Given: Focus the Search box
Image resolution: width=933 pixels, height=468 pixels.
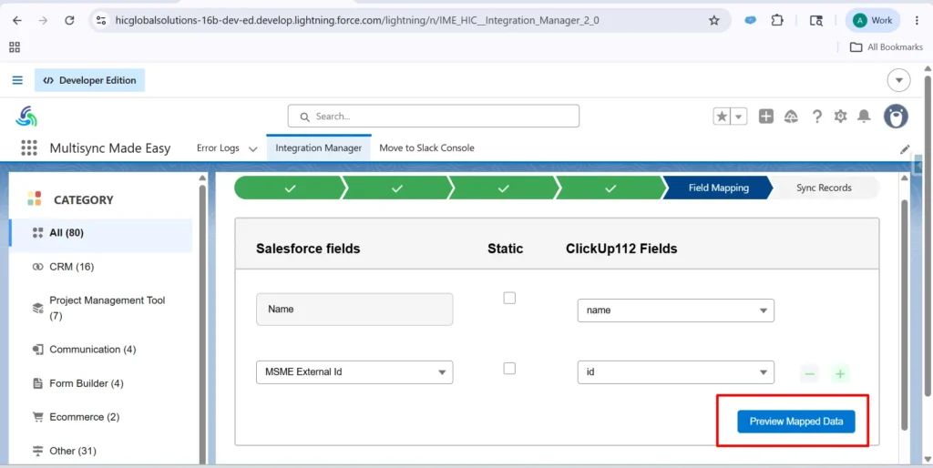Looking at the screenshot, I should click(433, 116).
